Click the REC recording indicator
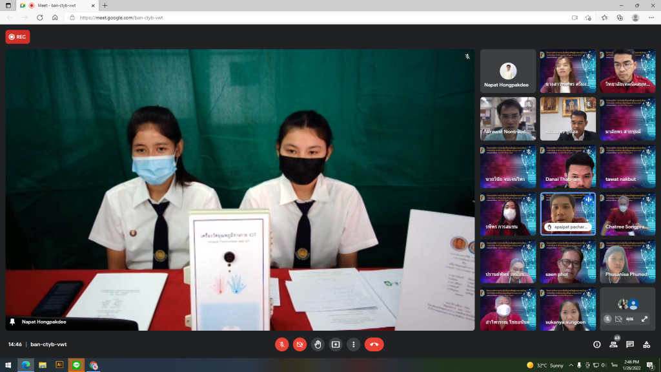Image resolution: width=661 pixels, height=372 pixels. 17,37
